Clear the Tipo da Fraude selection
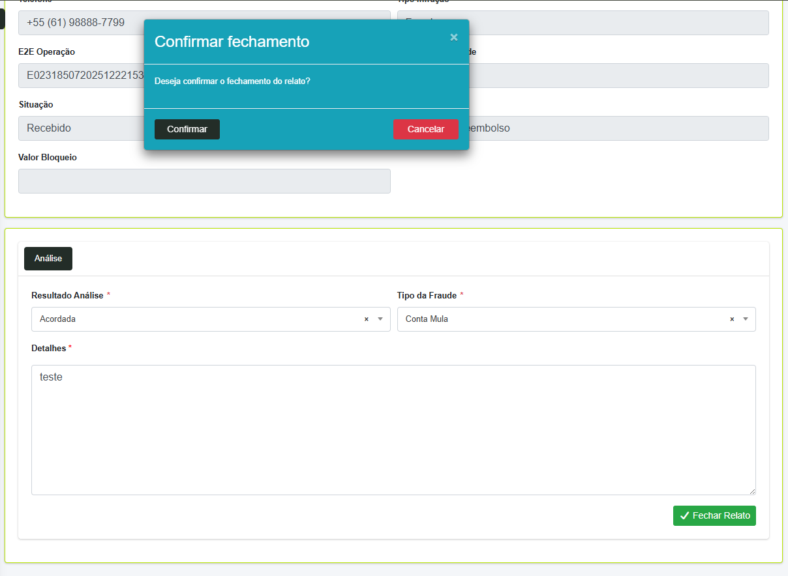The height and width of the screenshot is (576, 788). click(x=732, y=319)
